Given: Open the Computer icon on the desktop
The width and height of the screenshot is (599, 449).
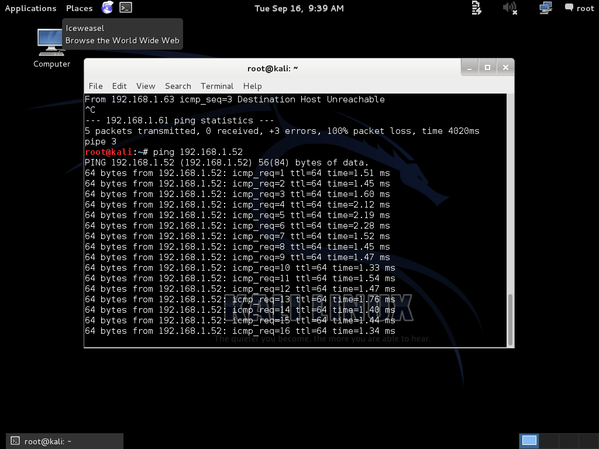Looking at the screenshot, I should (x=51, y=46).
